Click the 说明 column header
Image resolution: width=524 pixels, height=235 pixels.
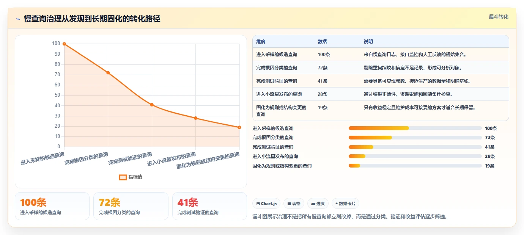point(368,42)
